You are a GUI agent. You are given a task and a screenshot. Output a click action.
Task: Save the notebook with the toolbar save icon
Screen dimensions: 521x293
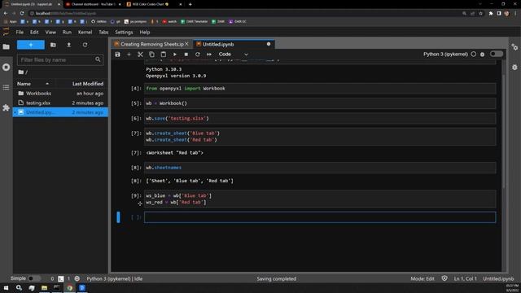click(x=117, y=55)
